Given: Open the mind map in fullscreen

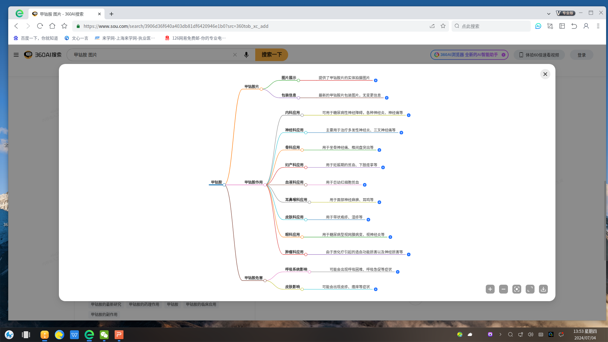Looking at the screenshot, I should [530, 289].
